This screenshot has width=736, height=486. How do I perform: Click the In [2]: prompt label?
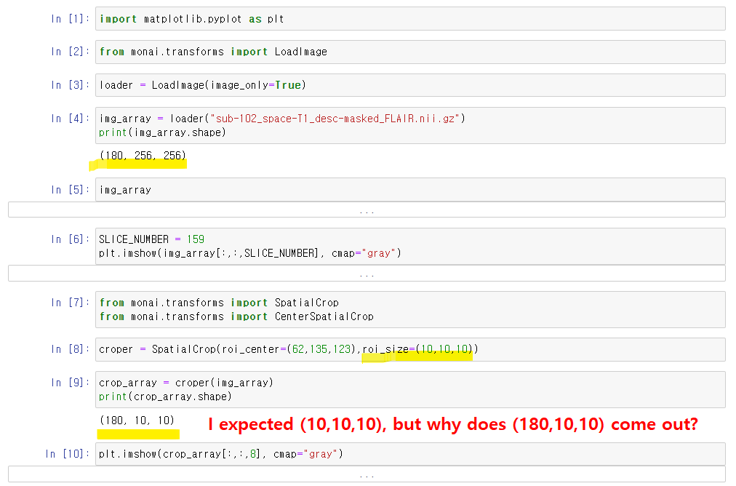tap(70, 52)
